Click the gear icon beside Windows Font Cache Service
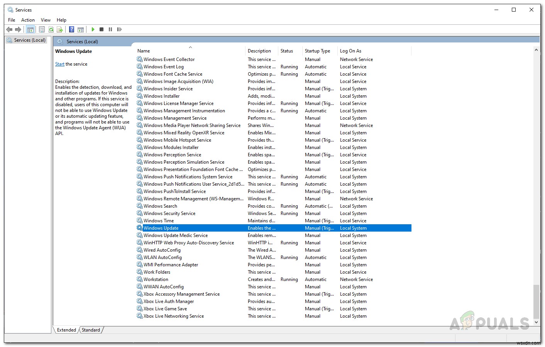545x347 pixels. [140, 74]
